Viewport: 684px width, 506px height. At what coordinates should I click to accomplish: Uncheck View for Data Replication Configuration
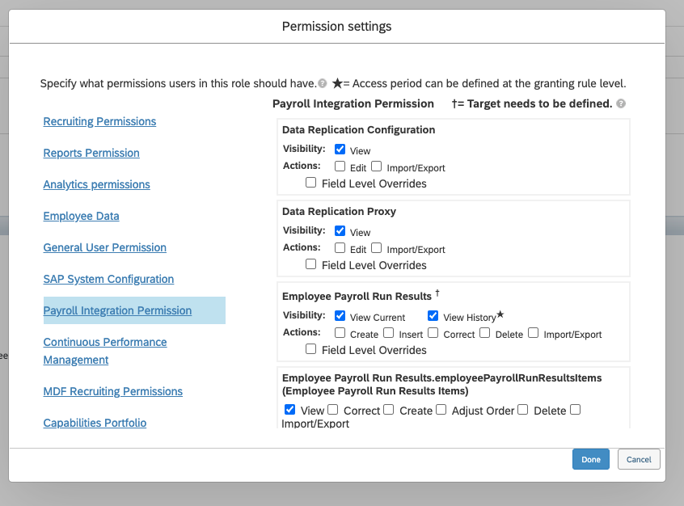340,150
